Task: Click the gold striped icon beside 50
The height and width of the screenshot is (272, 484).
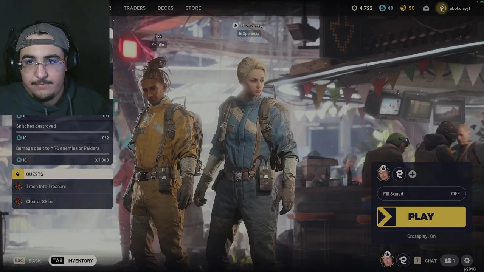Action: click(403, 8)
